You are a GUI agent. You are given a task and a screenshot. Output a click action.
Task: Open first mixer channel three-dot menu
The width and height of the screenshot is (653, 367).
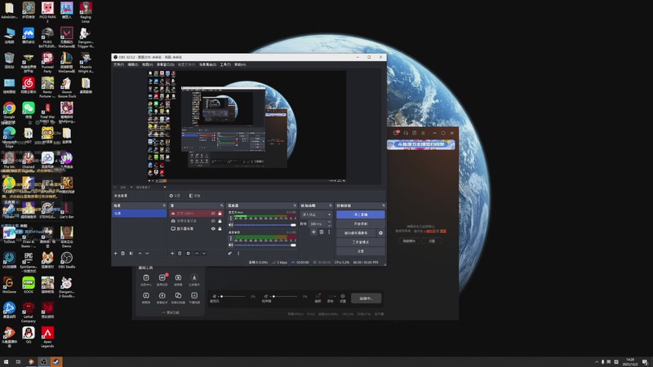231,218
